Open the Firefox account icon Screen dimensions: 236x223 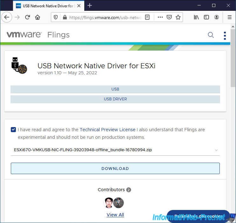click(x=216, y=17)
